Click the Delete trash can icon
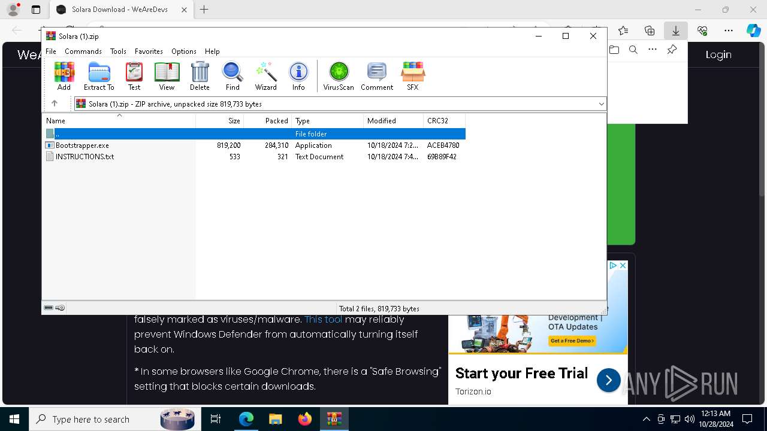Viewport: 767px width, 431px height. [200, 76]
